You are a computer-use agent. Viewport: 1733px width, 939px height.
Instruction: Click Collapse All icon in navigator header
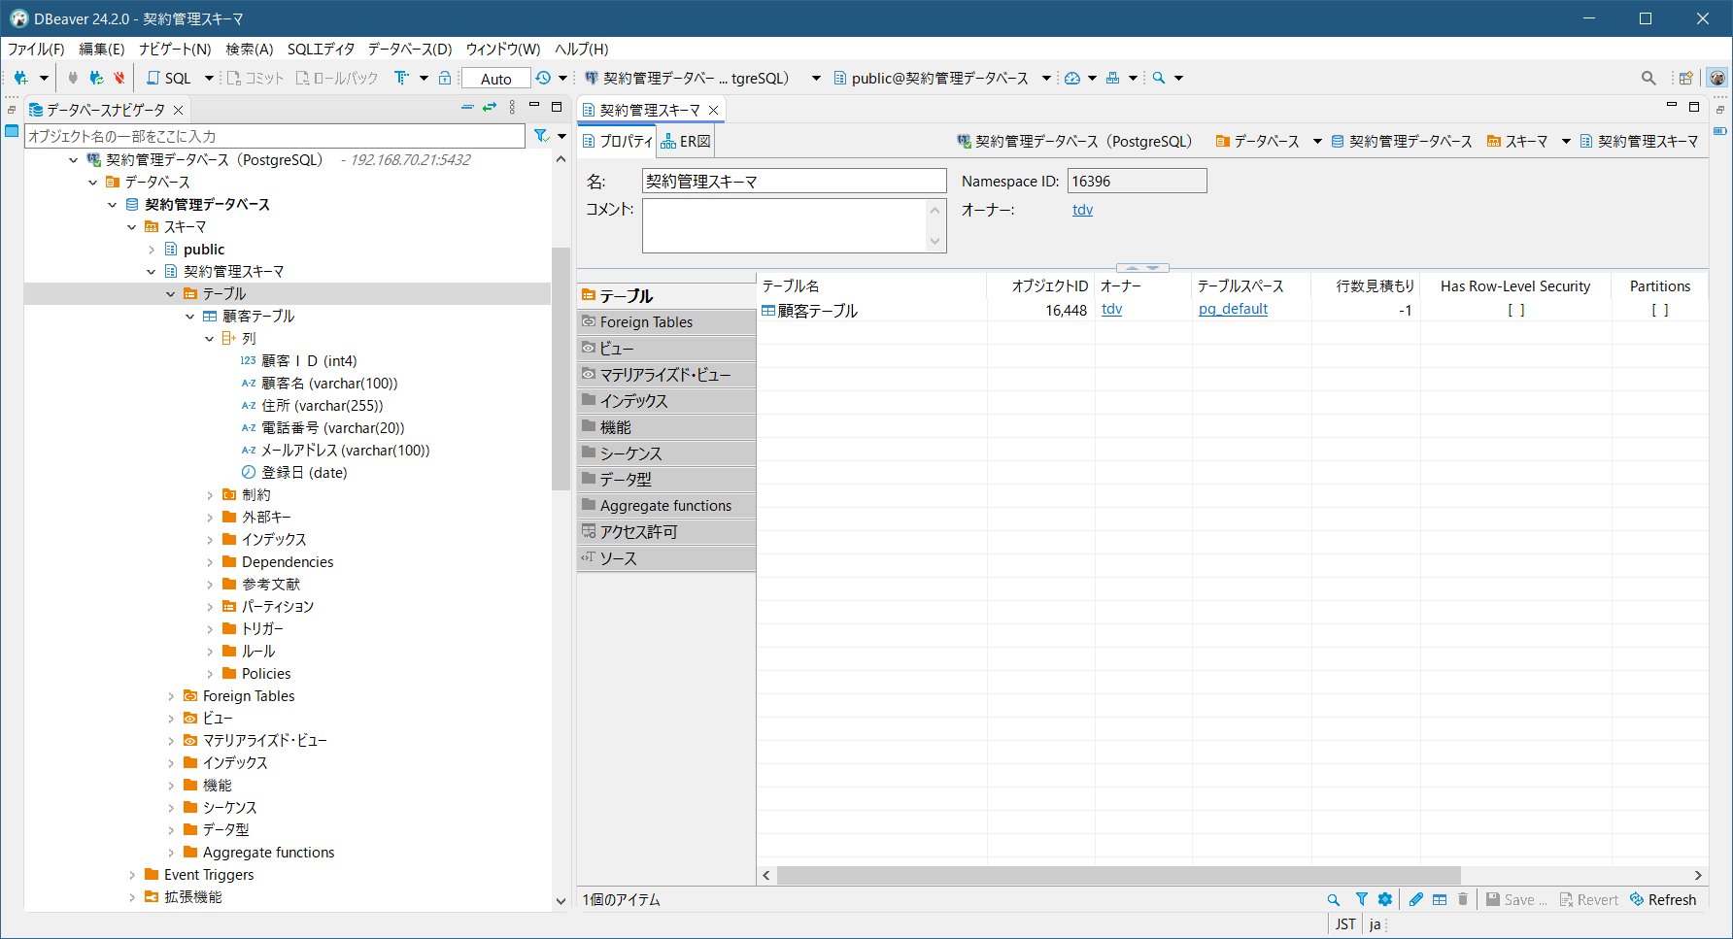(467, 108)
